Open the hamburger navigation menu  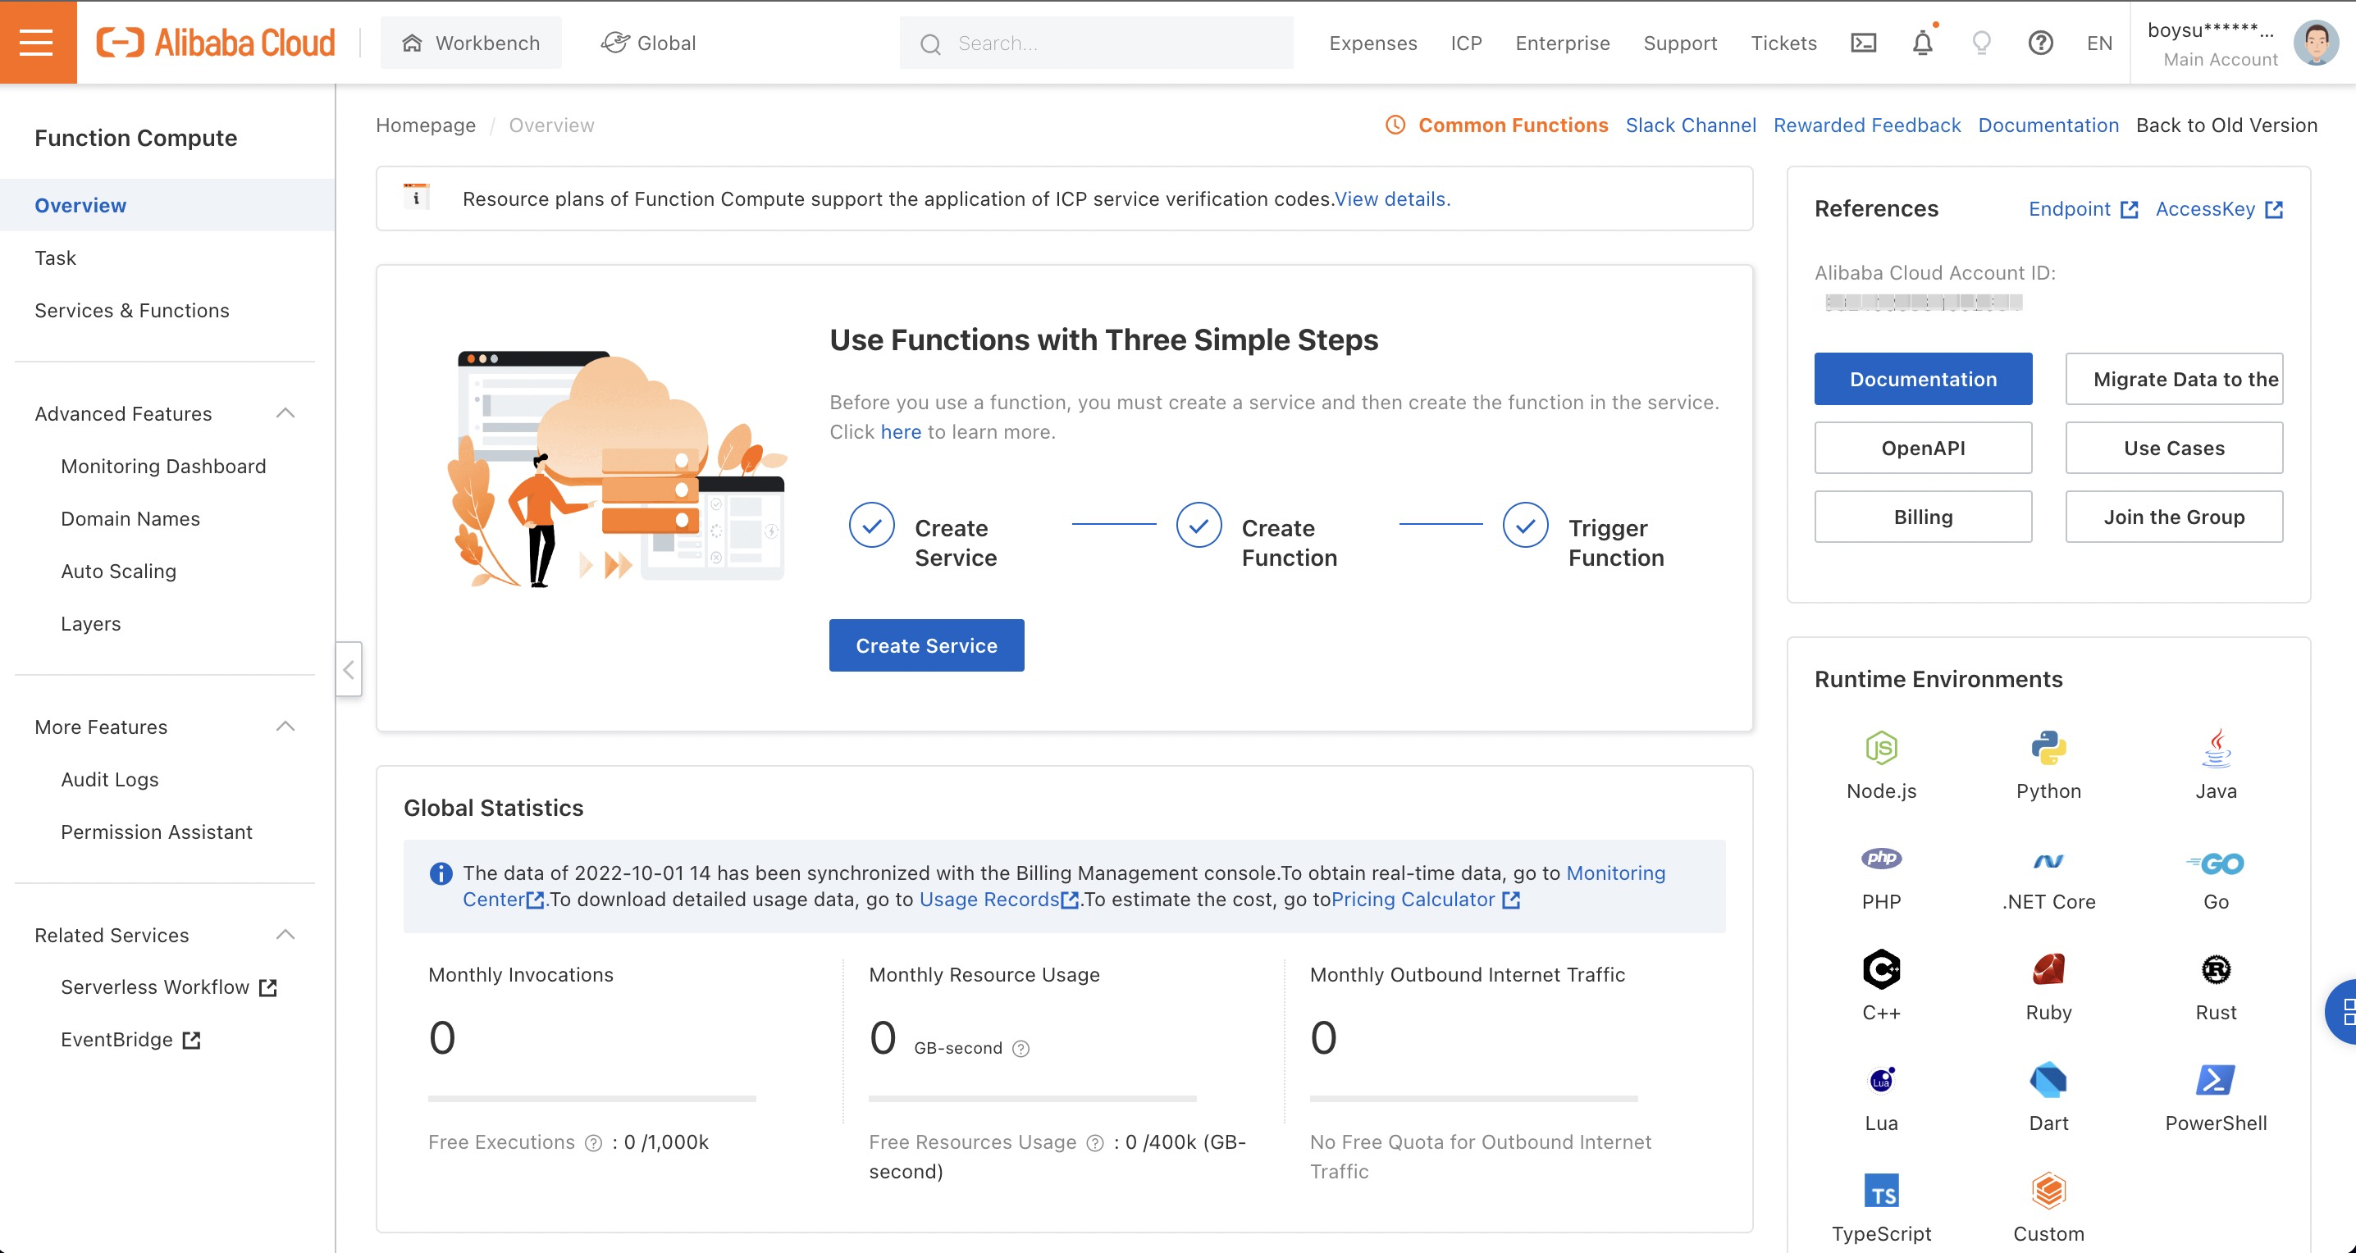[x=37, y=42]
